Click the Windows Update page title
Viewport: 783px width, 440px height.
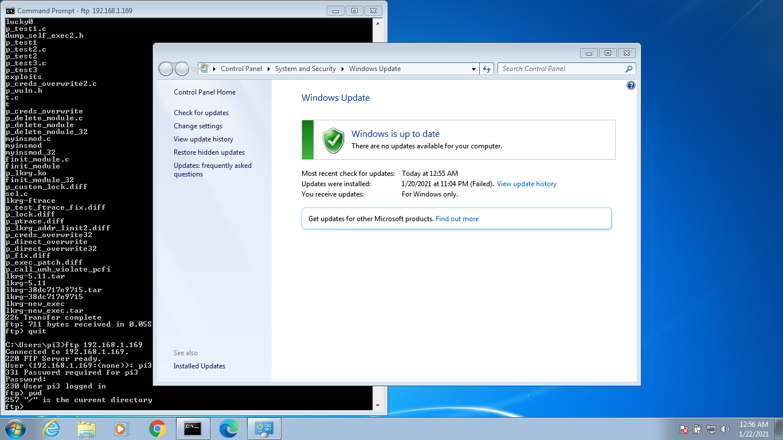tap(335, 98)
